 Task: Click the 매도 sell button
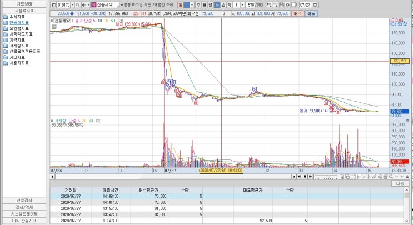pos(311,13)
